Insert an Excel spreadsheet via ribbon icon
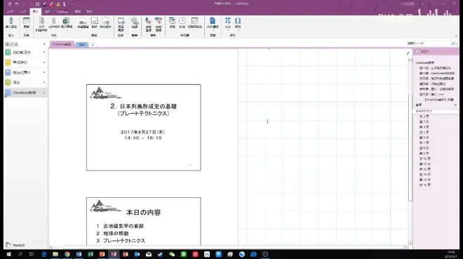This screenshot has width=463, height=259. (66, 22)
